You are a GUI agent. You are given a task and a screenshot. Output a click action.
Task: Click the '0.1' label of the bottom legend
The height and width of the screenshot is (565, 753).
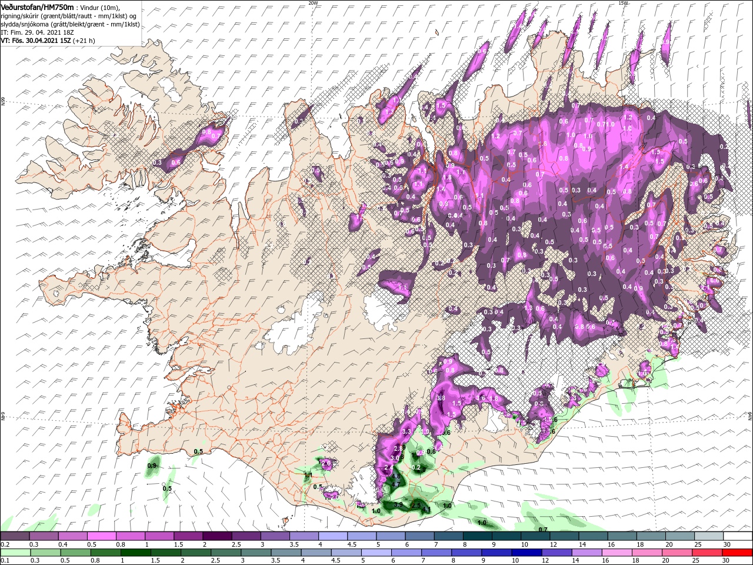[5, 561]
